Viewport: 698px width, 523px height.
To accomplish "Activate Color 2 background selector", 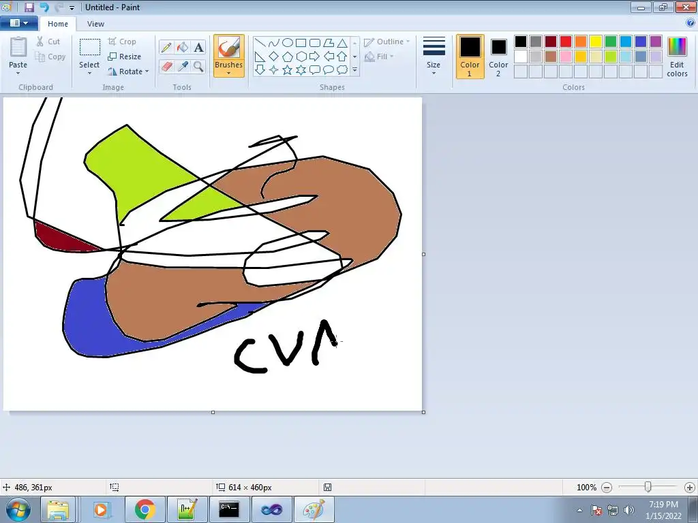I will point(498,57).
